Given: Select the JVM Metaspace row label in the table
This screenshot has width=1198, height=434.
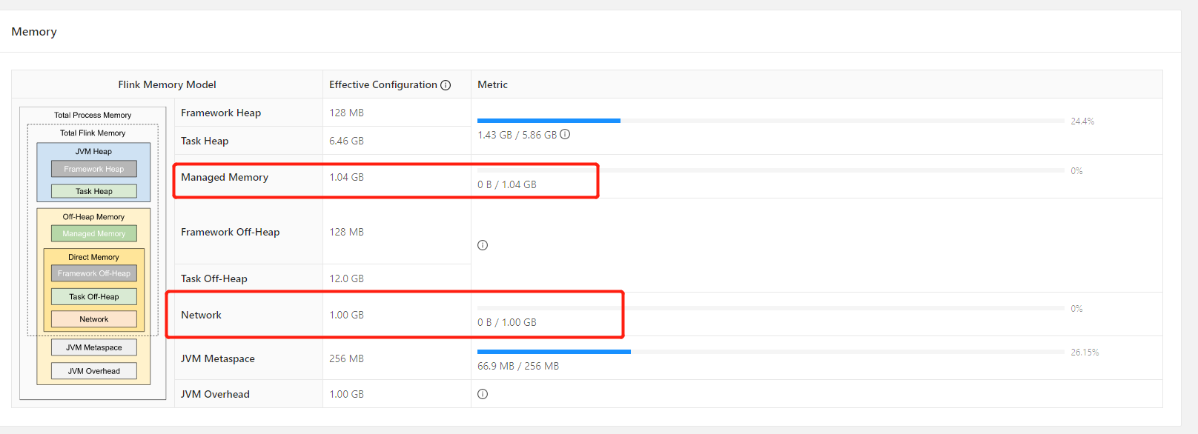Looking at the screenshot, I should point(218,358).
